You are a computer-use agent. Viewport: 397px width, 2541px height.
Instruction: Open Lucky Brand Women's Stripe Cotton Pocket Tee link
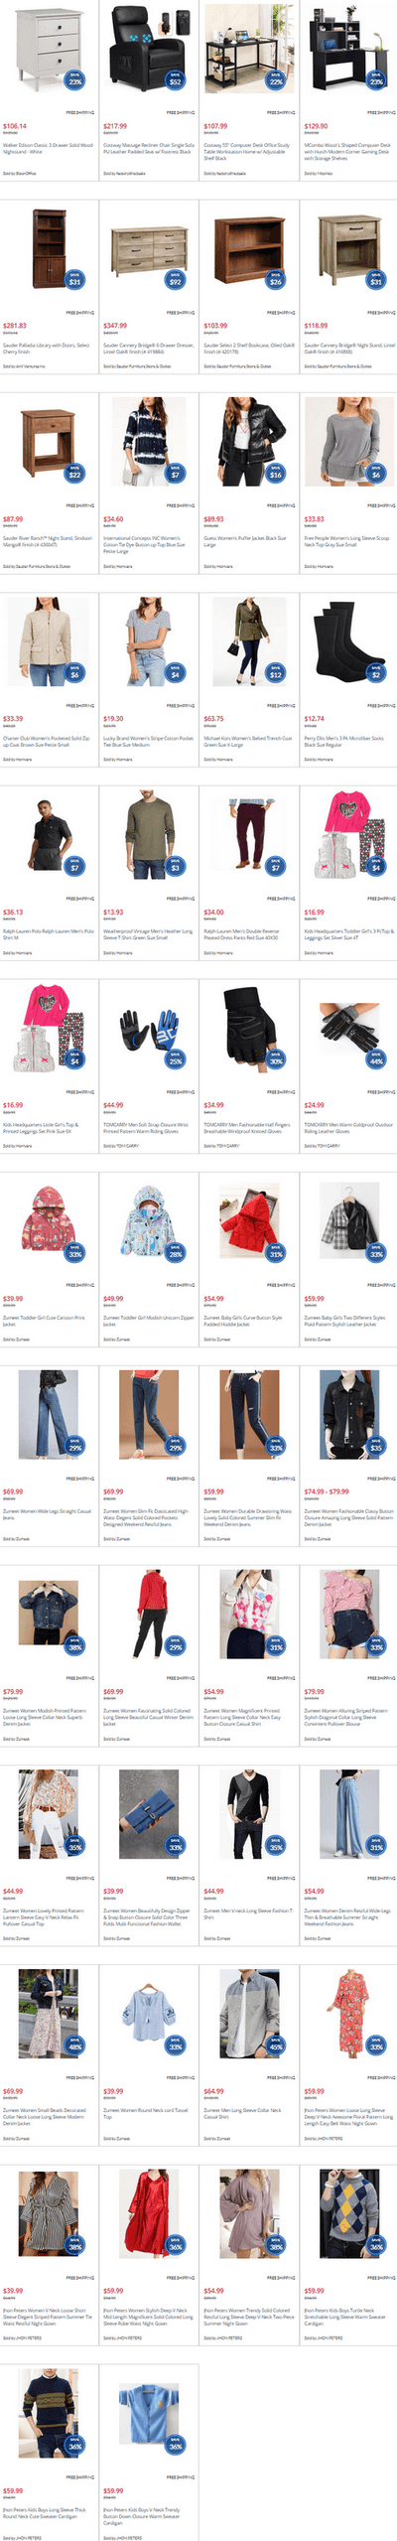(148, 741)
